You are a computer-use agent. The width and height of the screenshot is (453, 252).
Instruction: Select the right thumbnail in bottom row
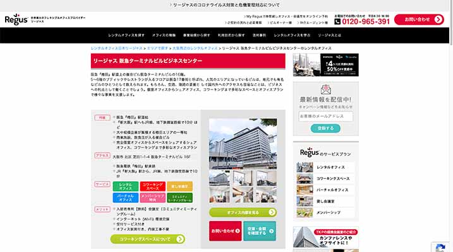coord(267,195)
